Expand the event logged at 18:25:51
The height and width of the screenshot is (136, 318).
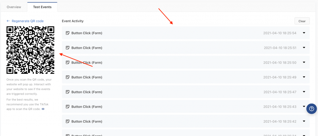click(x=304, y=48)
